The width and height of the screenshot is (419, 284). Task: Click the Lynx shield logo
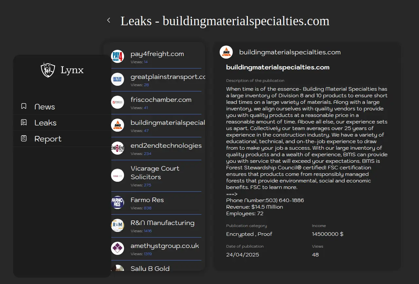[x=48, y=70]
